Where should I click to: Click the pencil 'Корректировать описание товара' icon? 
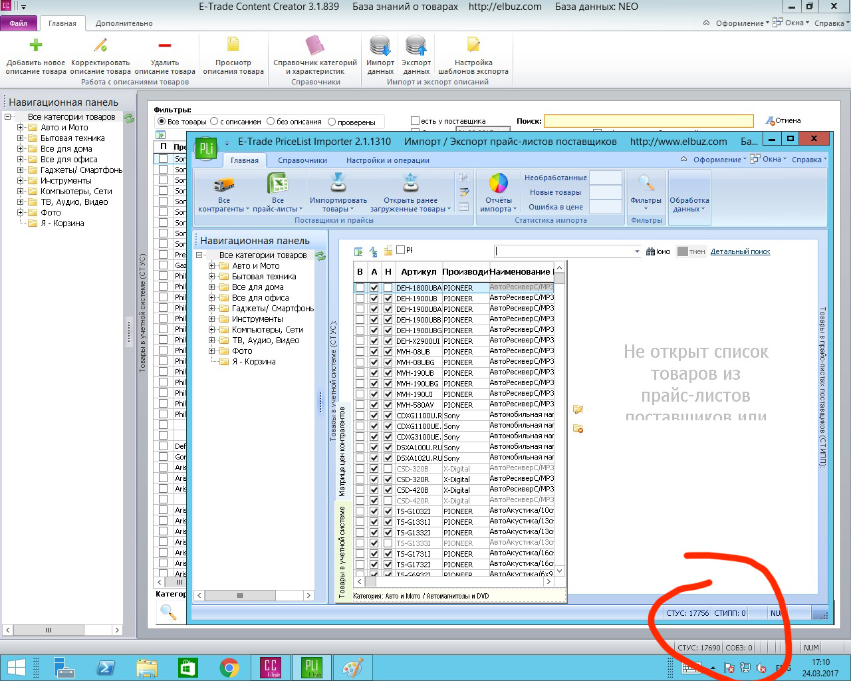pyautogui.click(x=100, y=45)
